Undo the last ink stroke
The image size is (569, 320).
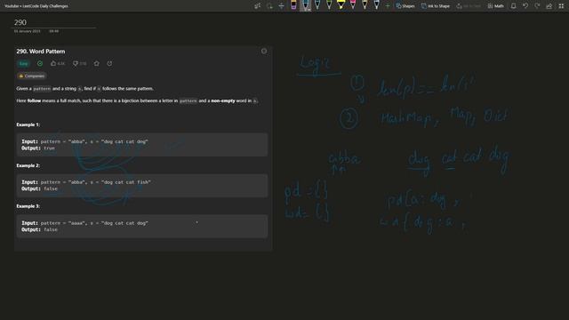click(525, 6)
